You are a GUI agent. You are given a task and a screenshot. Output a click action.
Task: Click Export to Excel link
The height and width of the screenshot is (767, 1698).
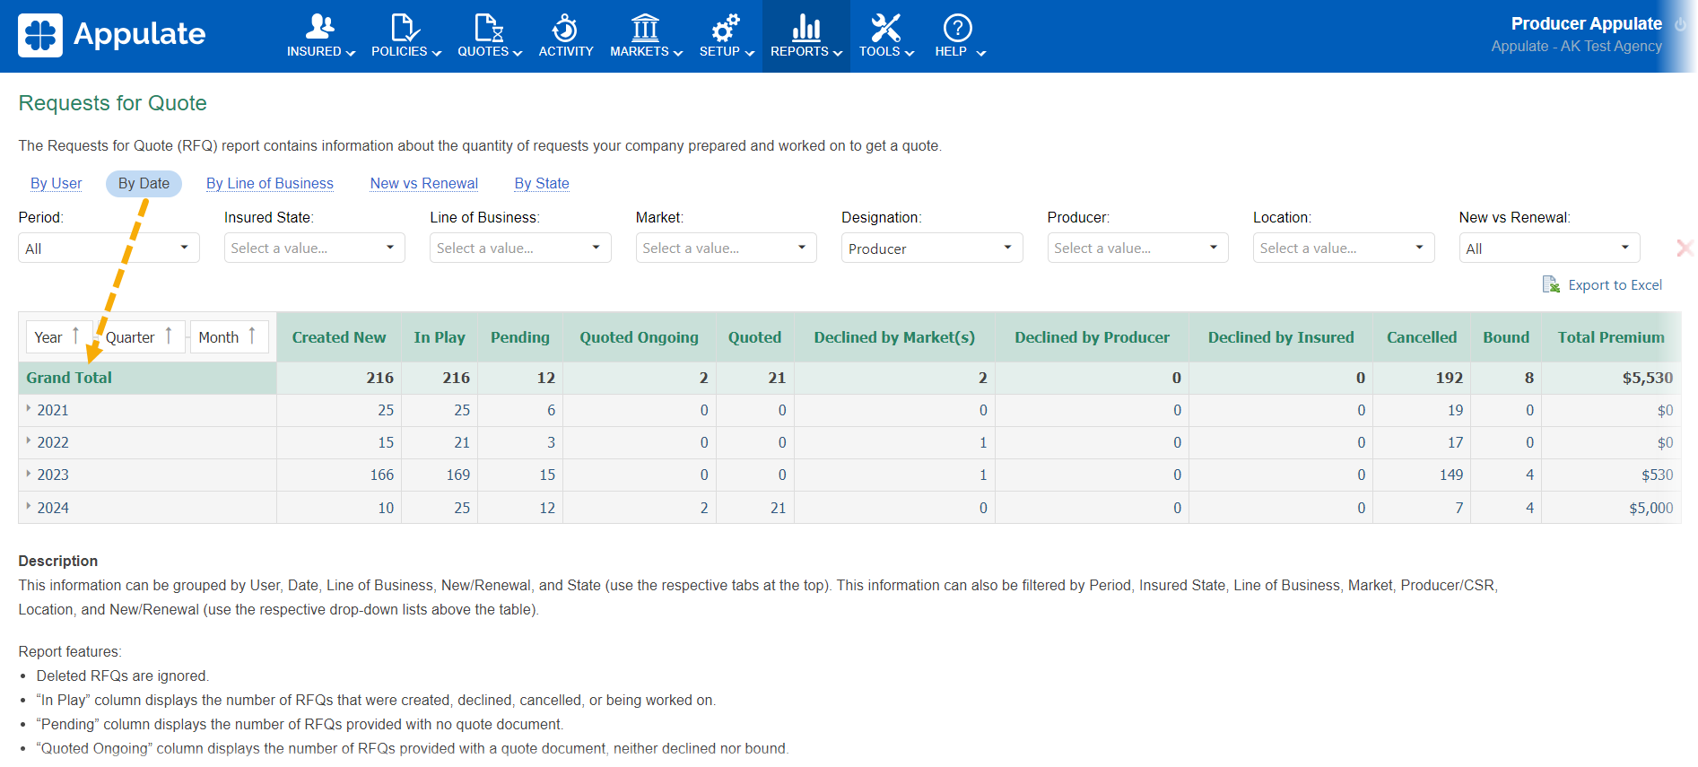[x=1614, y=285]
